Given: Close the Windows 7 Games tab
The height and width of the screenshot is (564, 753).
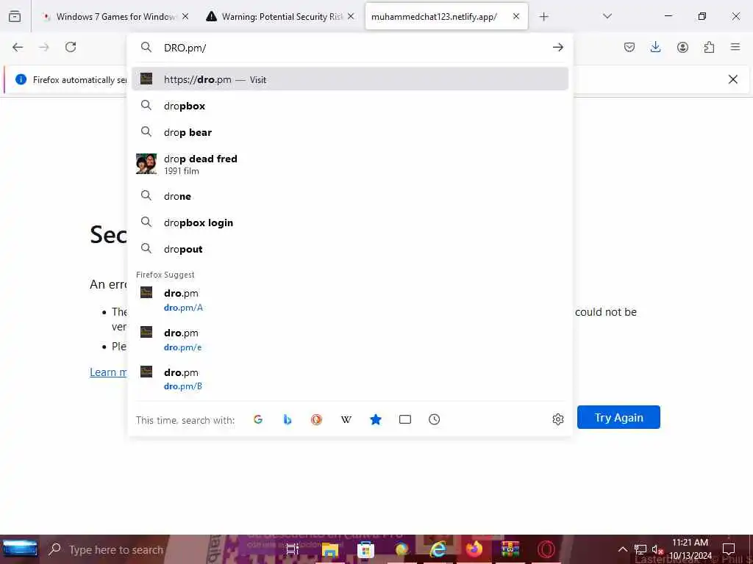Looking at the screenshot, I should [x=185, y=16].
